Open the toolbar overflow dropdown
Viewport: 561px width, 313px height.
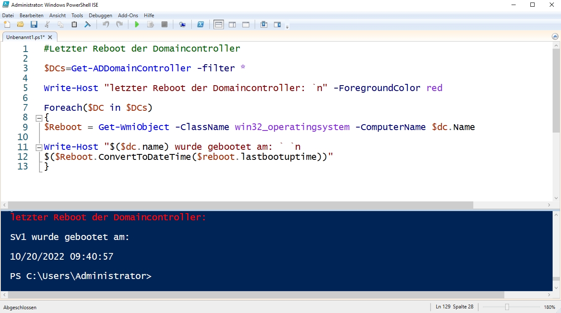[288, 26]
